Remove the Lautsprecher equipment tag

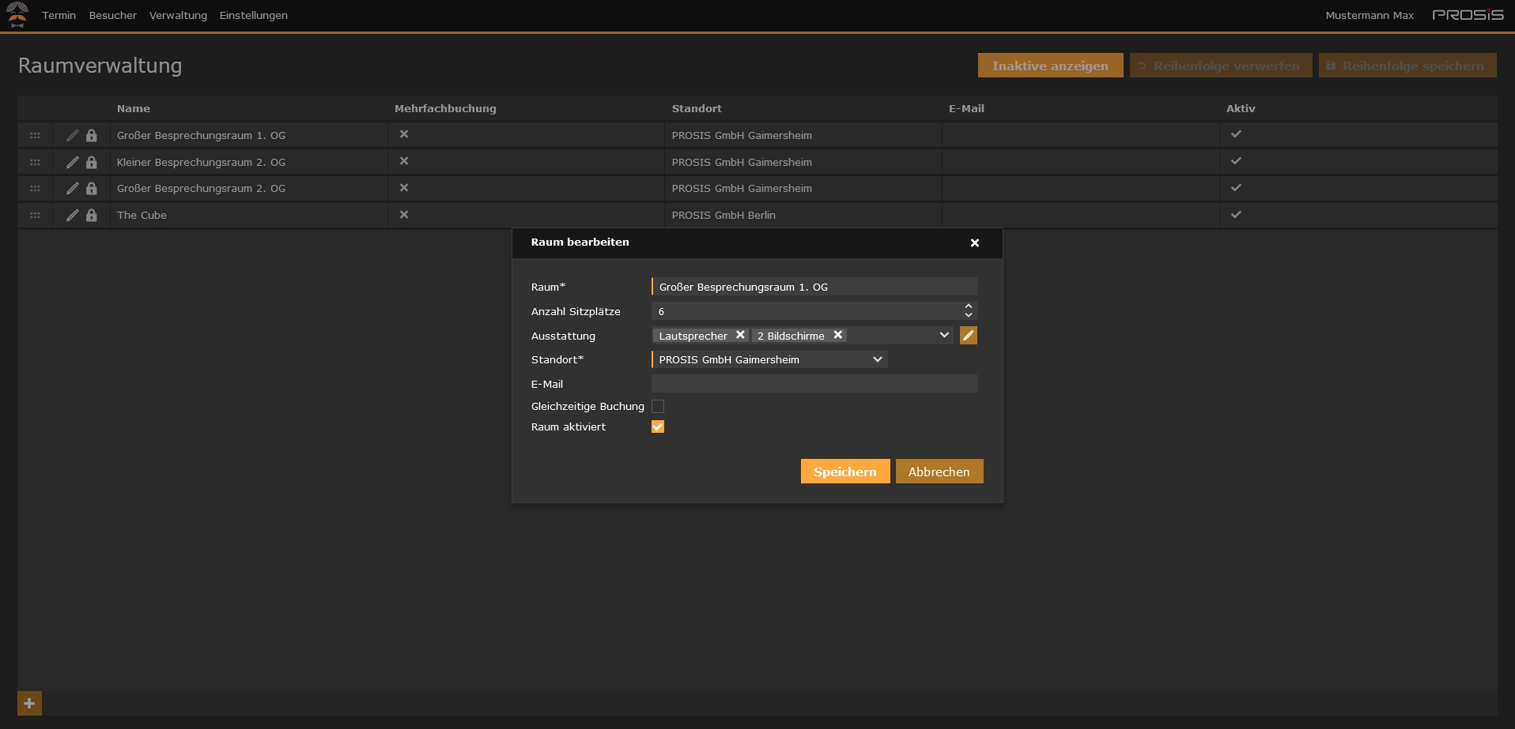pyautogui.click(x=740, y=335)
